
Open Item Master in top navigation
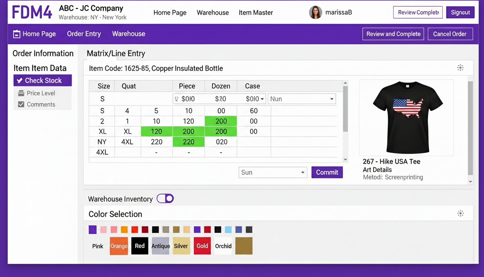(x=256, y=13)
